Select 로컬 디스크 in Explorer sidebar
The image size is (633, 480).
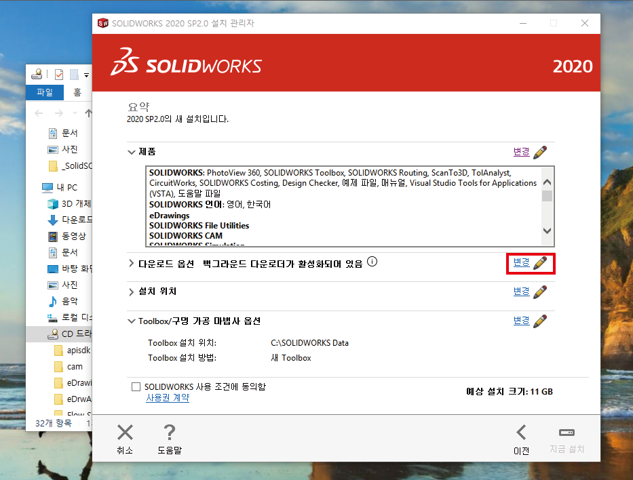point(69,317)
